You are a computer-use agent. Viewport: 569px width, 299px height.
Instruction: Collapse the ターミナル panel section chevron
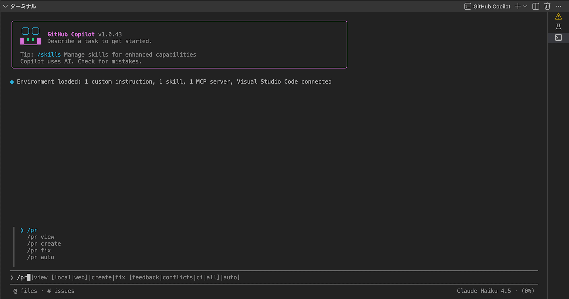5,6
